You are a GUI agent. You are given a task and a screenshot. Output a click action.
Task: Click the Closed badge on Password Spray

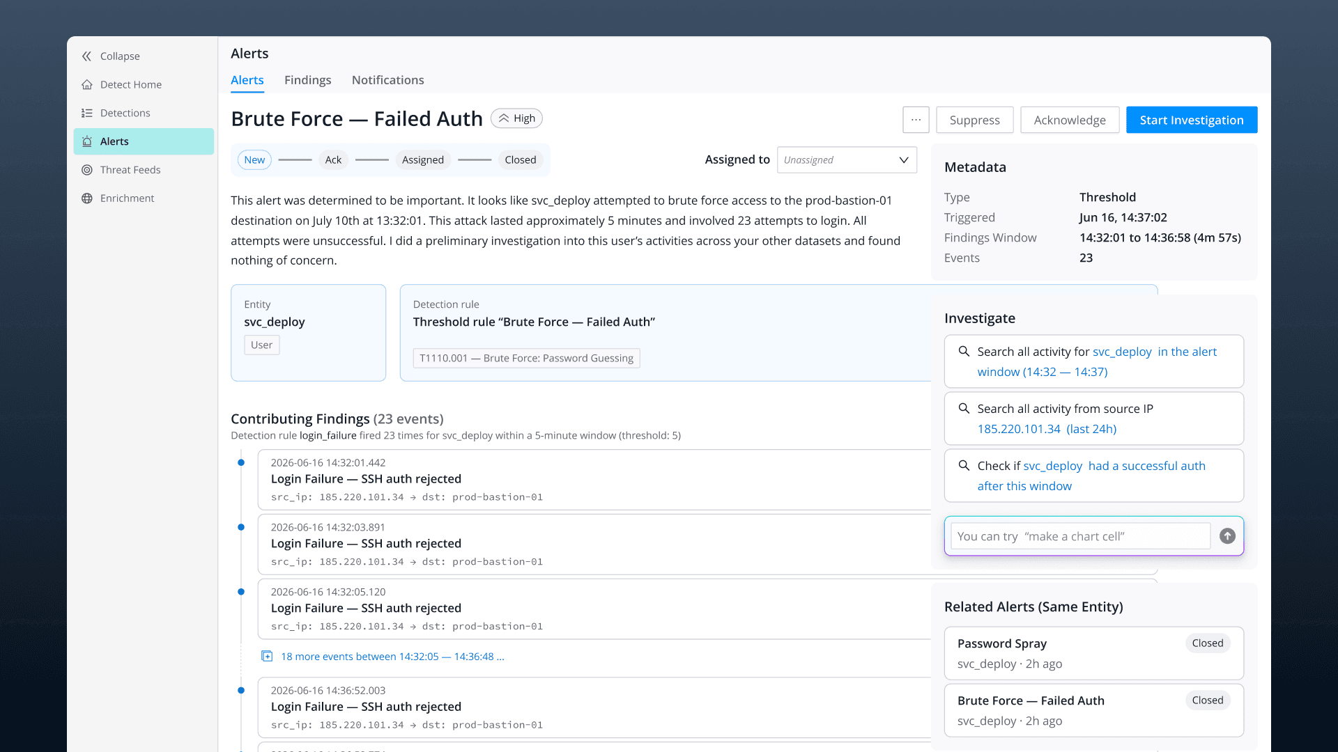coord(1207,643)
